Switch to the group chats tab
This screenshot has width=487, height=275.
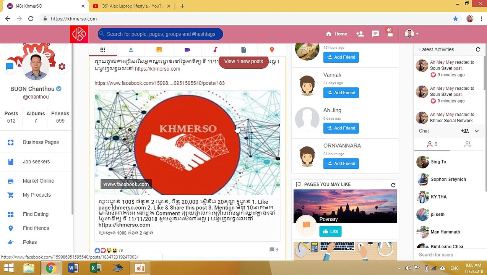[468, 144]
